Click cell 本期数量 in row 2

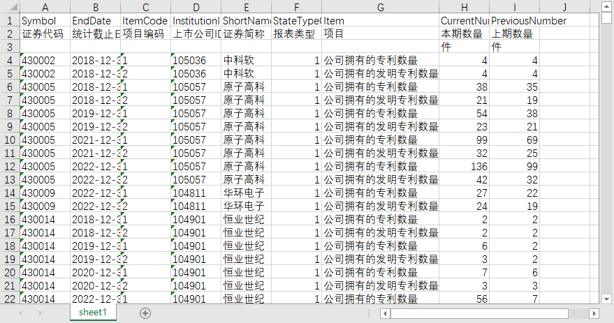point(464,33)
